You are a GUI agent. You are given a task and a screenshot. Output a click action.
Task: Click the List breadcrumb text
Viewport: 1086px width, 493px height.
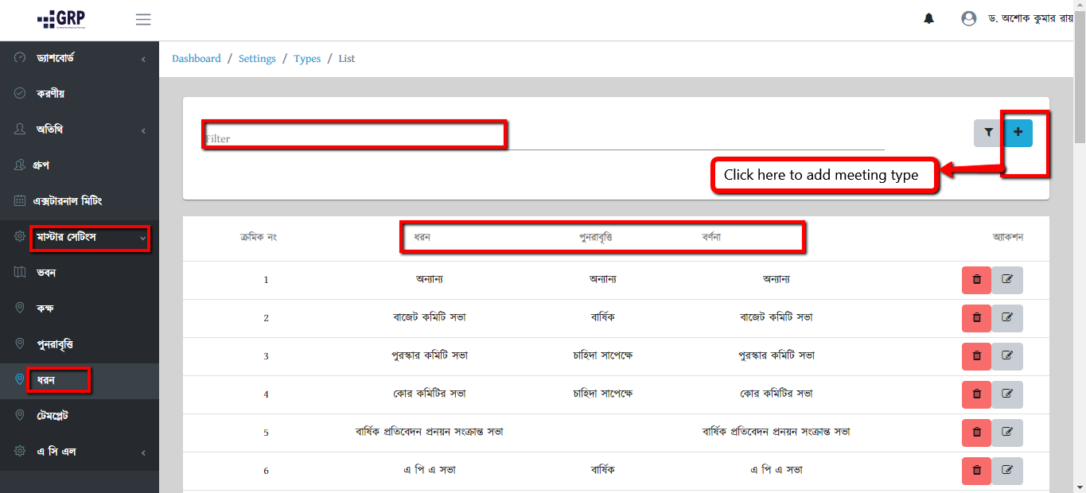click(347, 59)
